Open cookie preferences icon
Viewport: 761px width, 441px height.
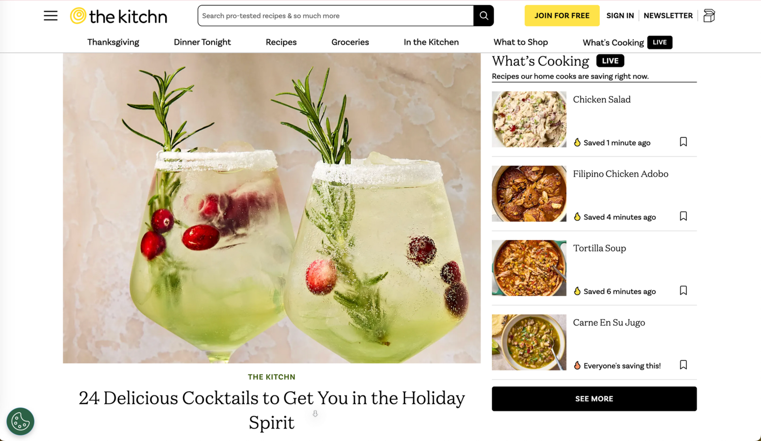click(20, 421)
